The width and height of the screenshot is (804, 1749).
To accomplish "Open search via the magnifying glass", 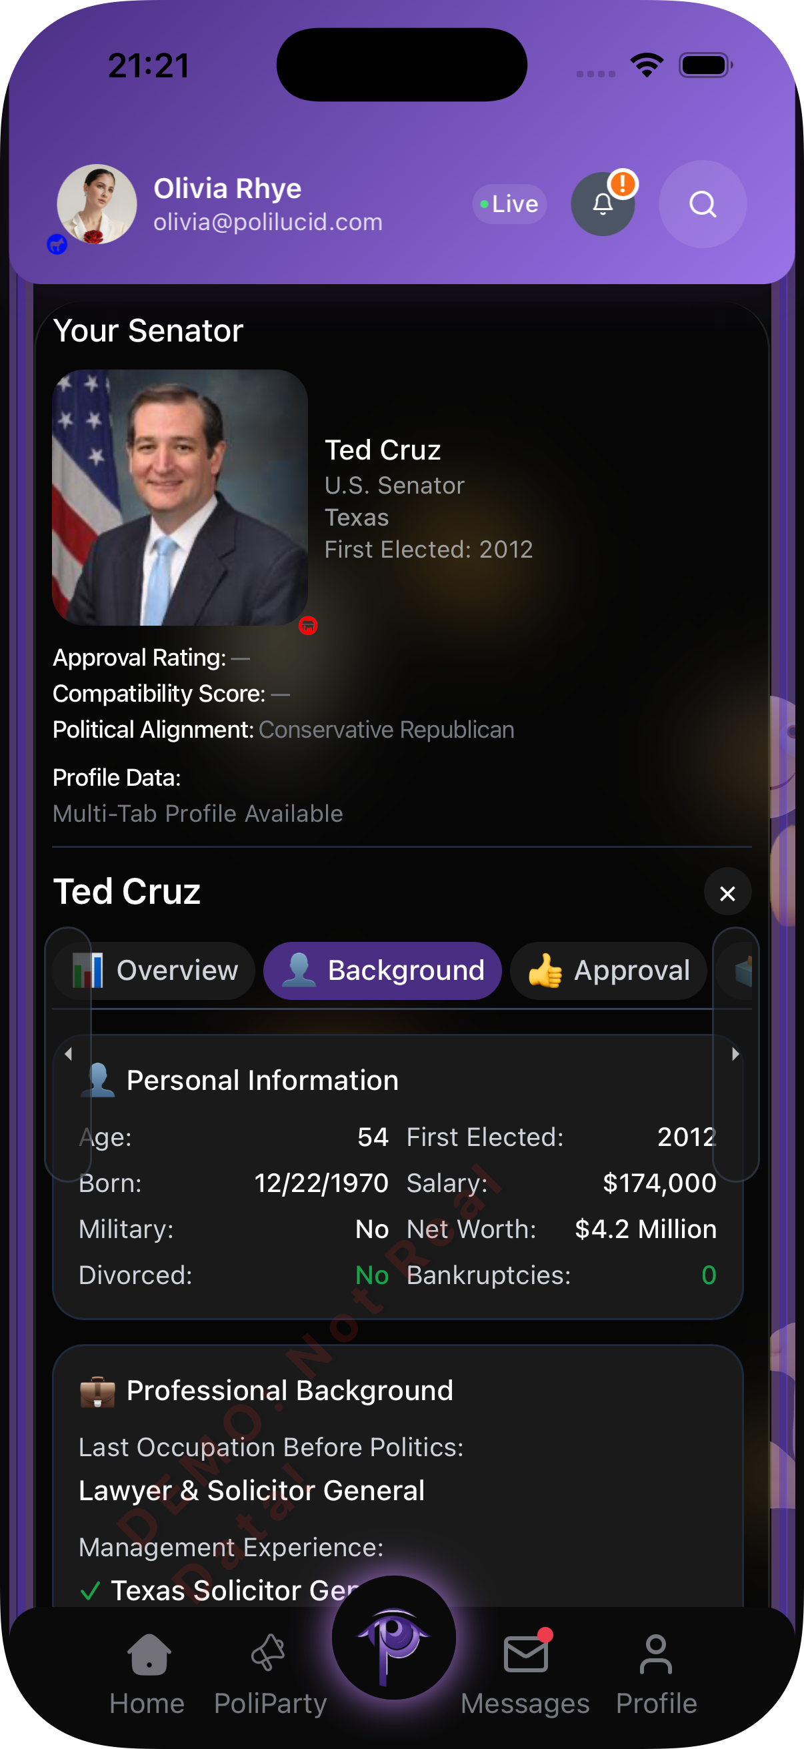I will pyautogui.click(x=702, y=204).
